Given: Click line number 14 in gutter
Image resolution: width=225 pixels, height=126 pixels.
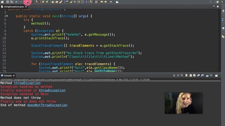Looking at the screenshot, I should [4, 53].
